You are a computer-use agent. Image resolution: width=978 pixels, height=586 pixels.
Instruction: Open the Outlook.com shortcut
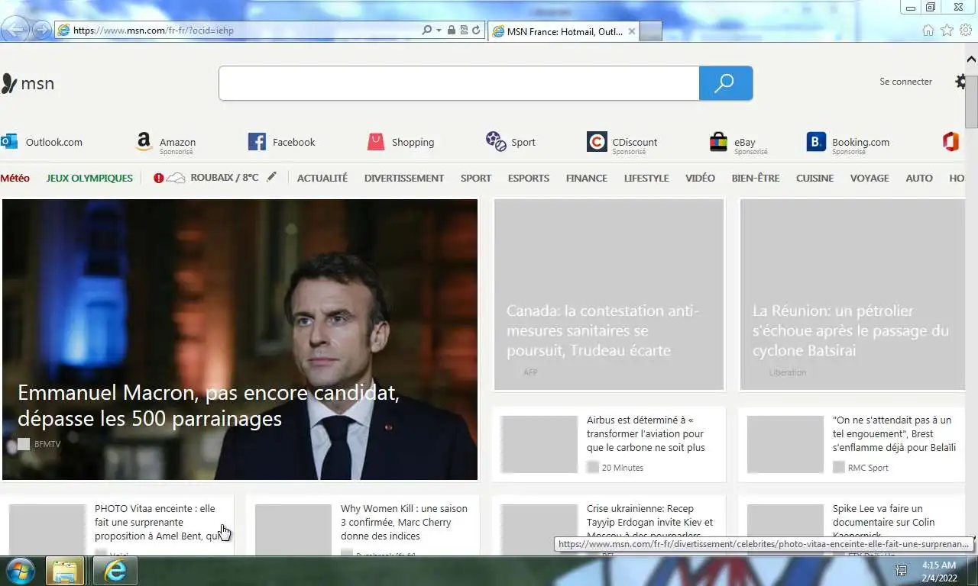click(x=41, y=142)
